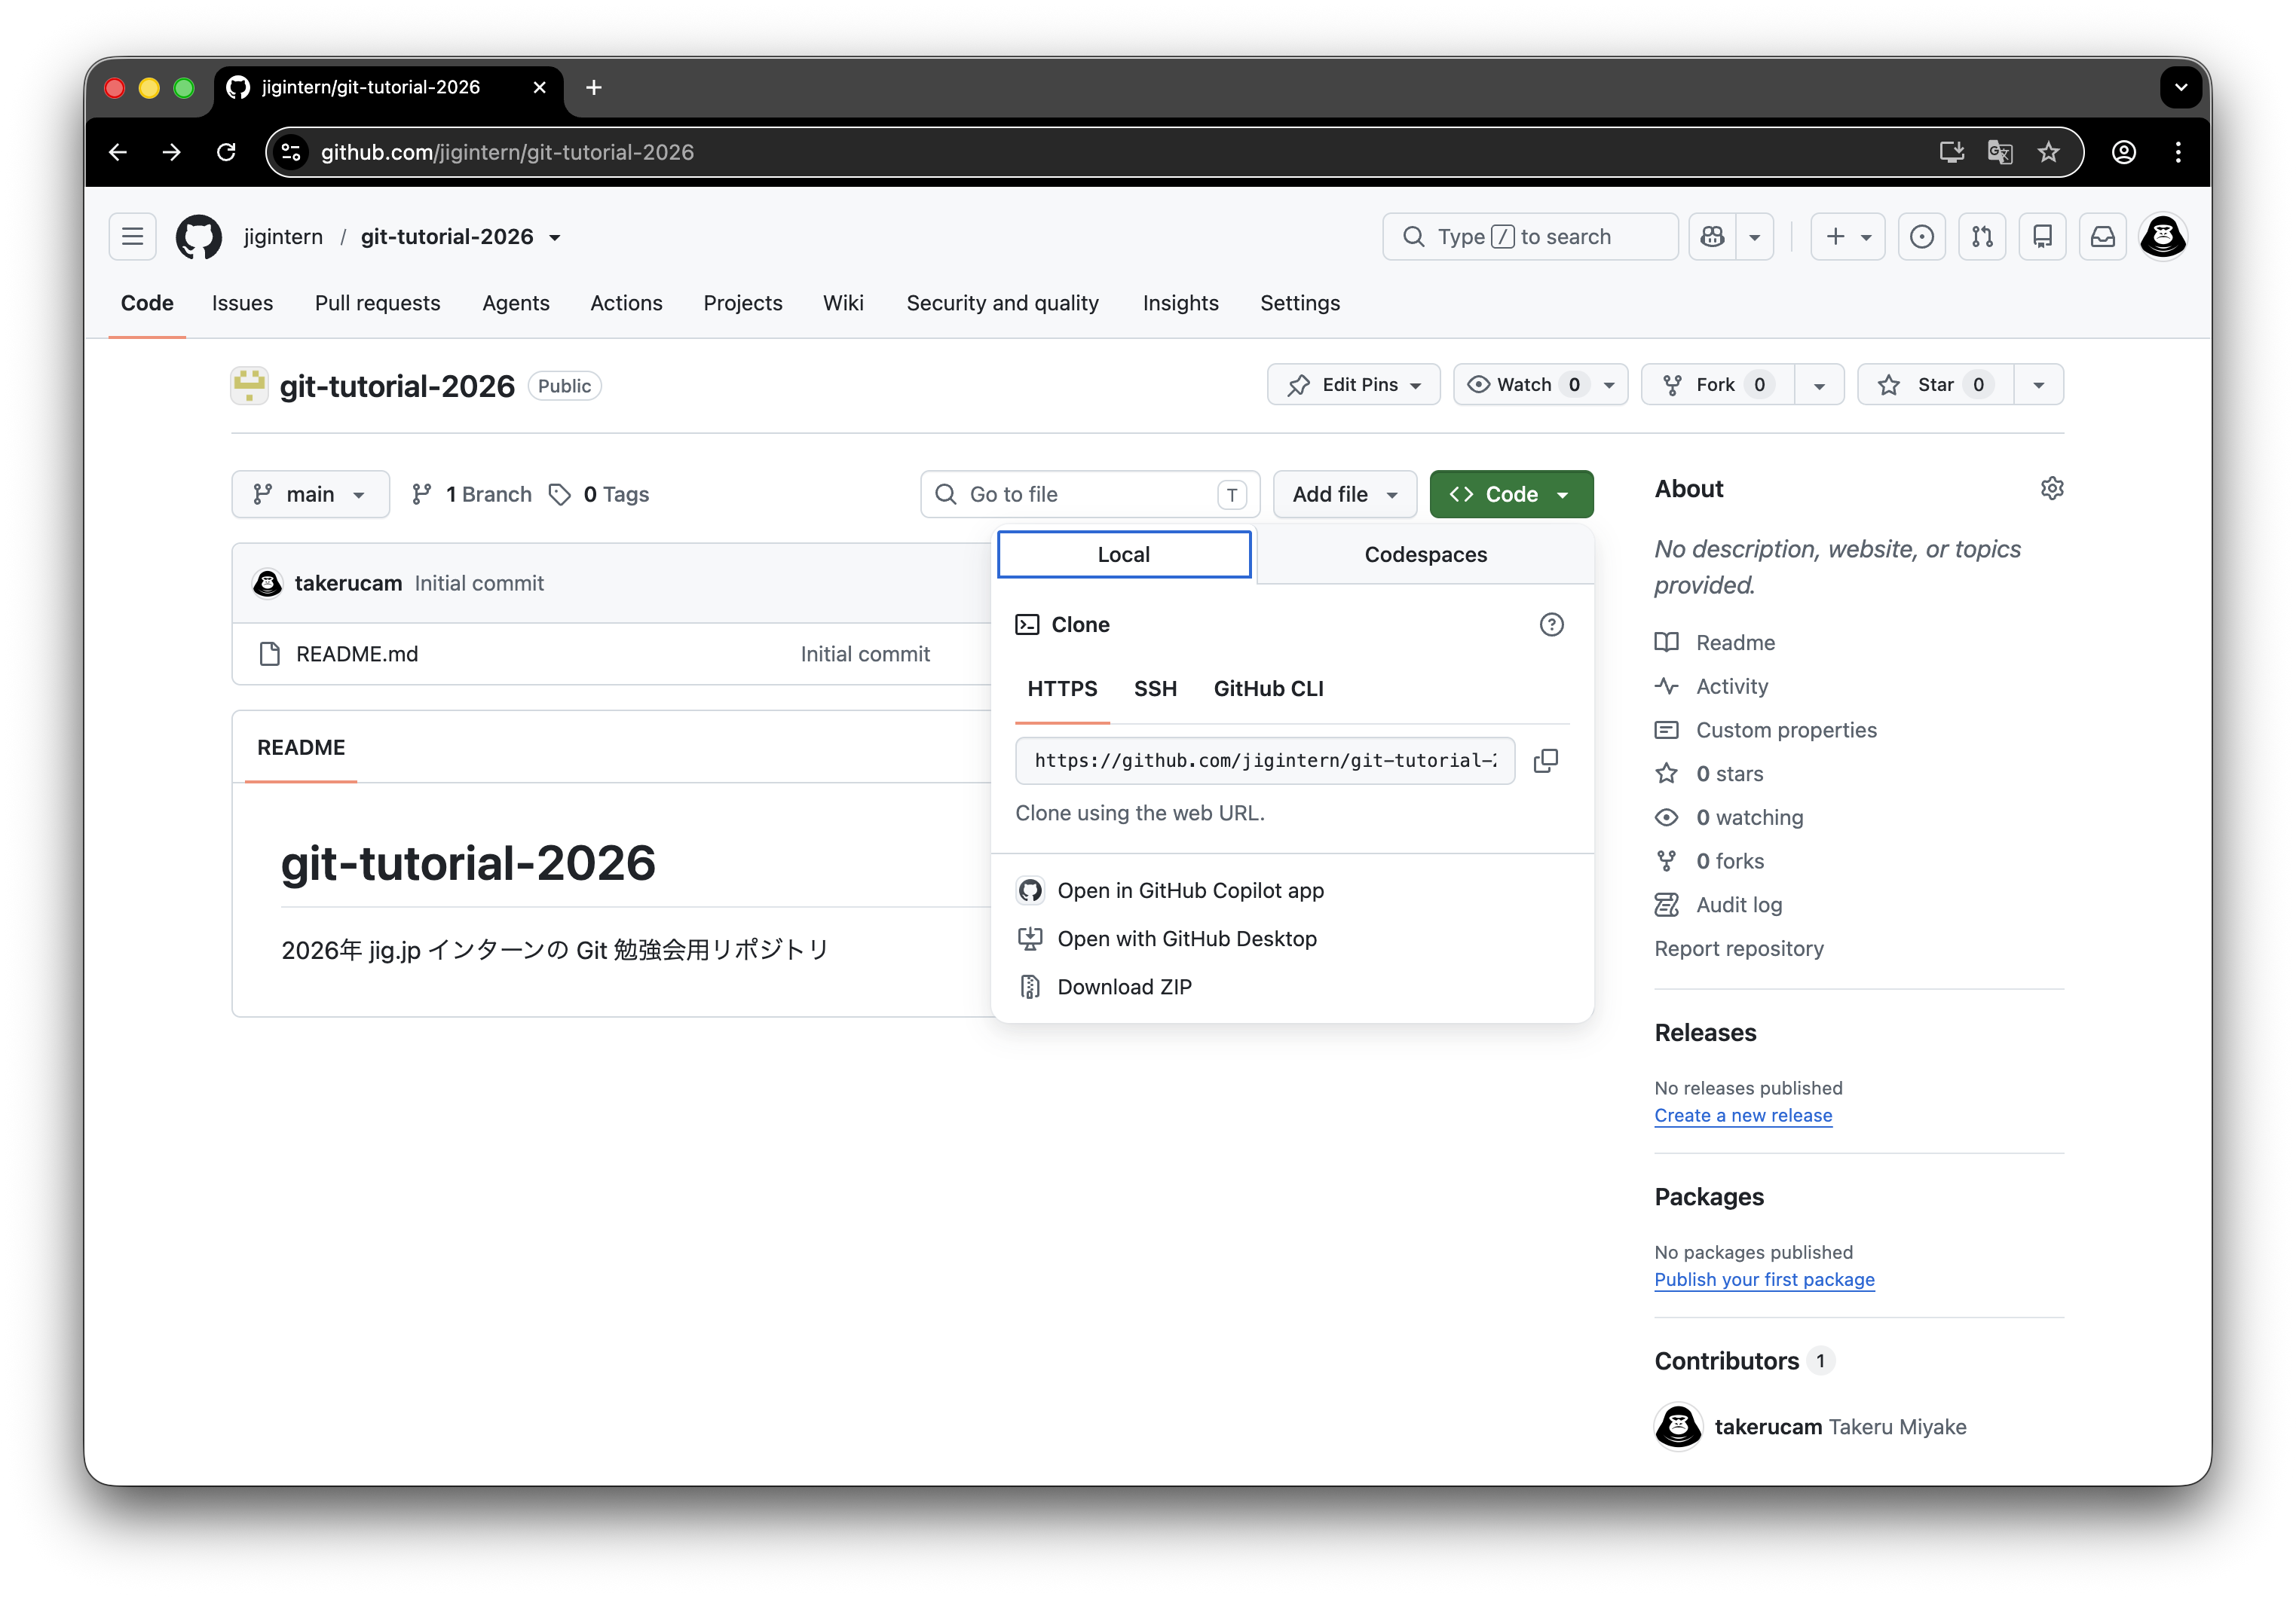Click the translate page icon in address bar
2296x1597 pixels.
coord(2000,152)
